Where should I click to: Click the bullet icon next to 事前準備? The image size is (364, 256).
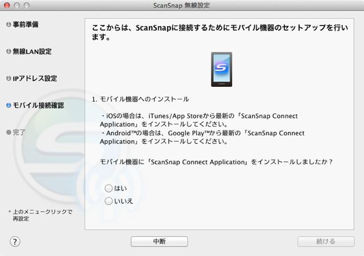(x=9, y=24)
